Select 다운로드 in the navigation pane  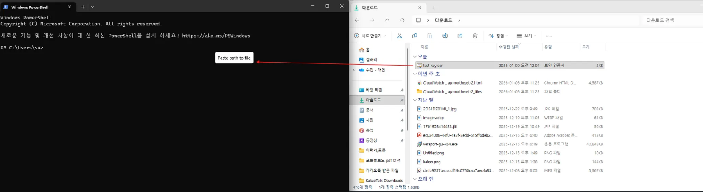(x=377, y=100)
